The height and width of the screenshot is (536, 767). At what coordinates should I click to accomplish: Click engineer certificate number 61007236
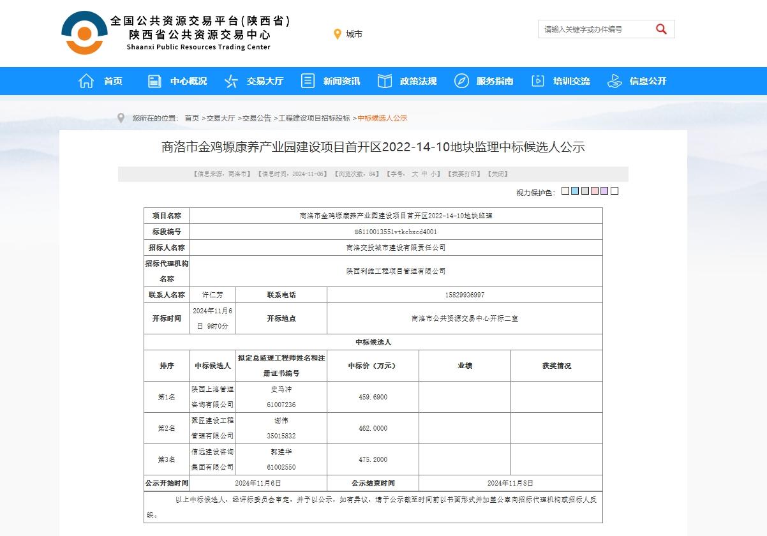click(x=281, y=405)
